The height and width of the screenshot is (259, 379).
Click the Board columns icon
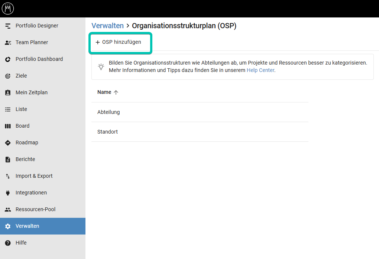[x=8, y=126]
